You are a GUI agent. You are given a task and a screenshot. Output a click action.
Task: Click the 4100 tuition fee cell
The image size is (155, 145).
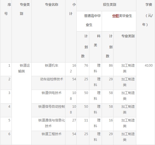145,103
